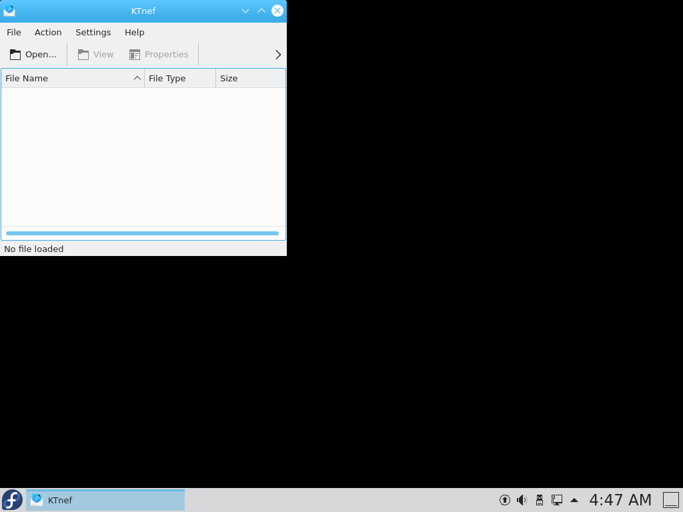Open the volume tray icon
This screenshot has height=512, width=683.
[x=522, y=500]
